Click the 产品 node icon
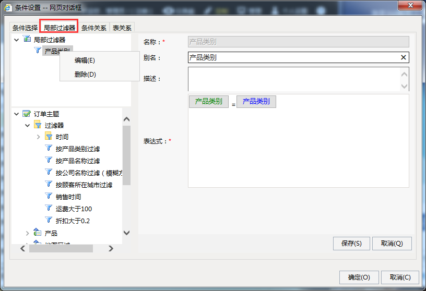The image size is (426, 291). click(x=38, y=232)
